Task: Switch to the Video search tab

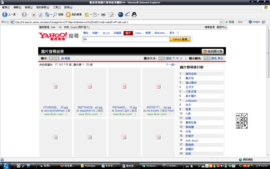Action: [138, 33]
